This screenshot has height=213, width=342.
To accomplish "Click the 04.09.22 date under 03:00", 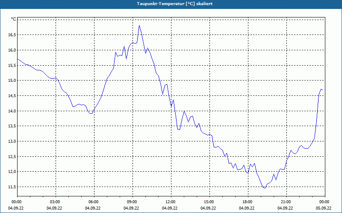I will pos(54,208).
